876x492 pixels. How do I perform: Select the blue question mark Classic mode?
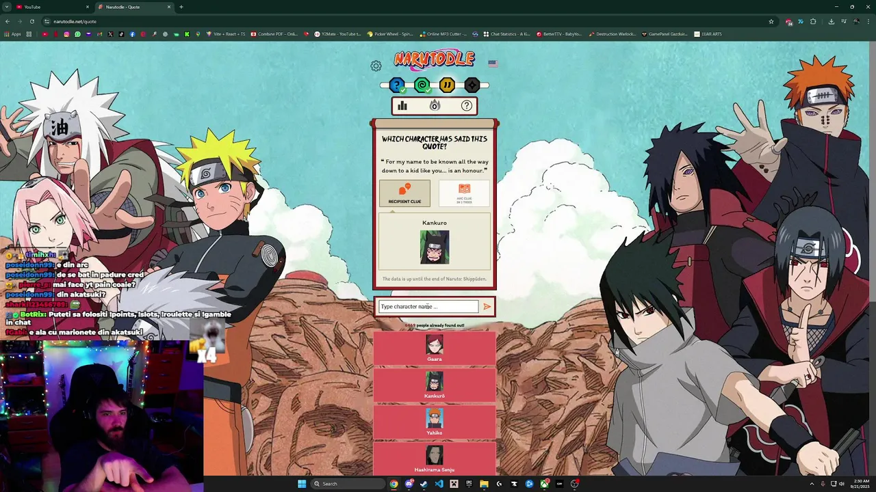(x=397, y=85)
